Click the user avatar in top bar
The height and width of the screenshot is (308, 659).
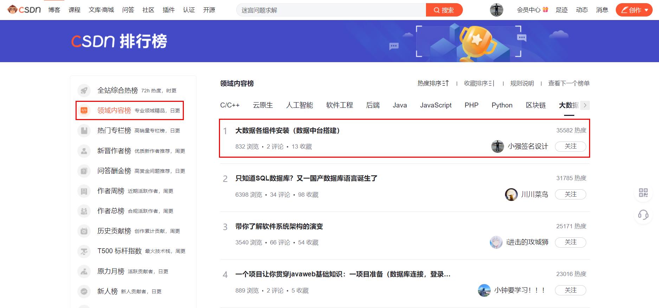[496, 10]
